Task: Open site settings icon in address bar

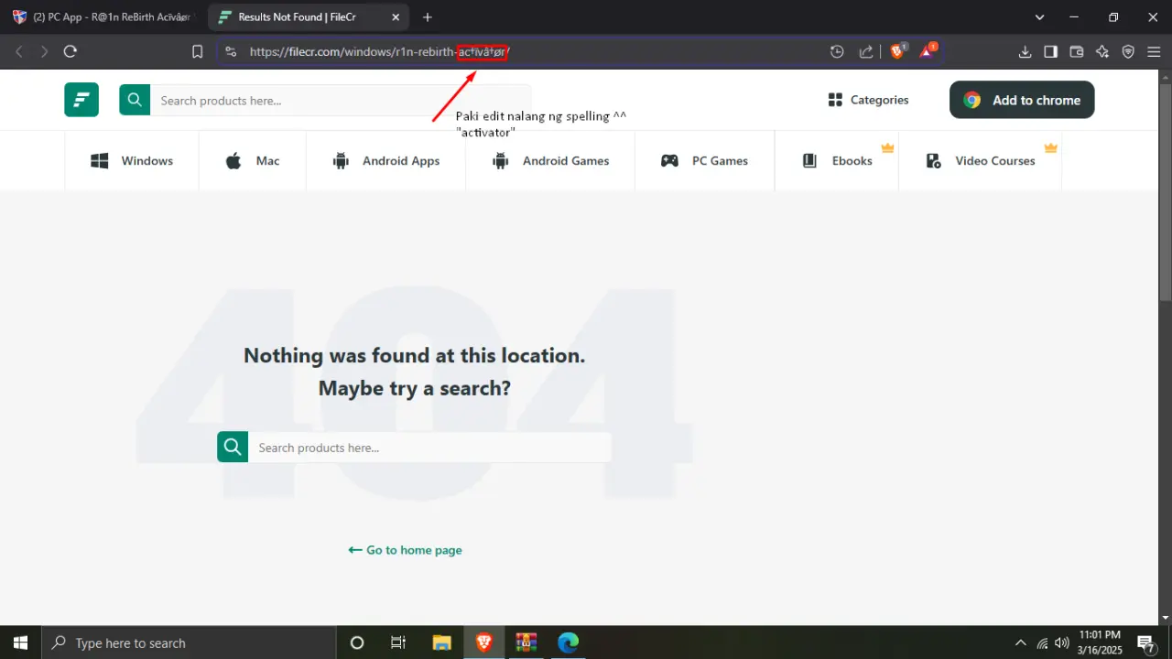Action: (230, 52)
